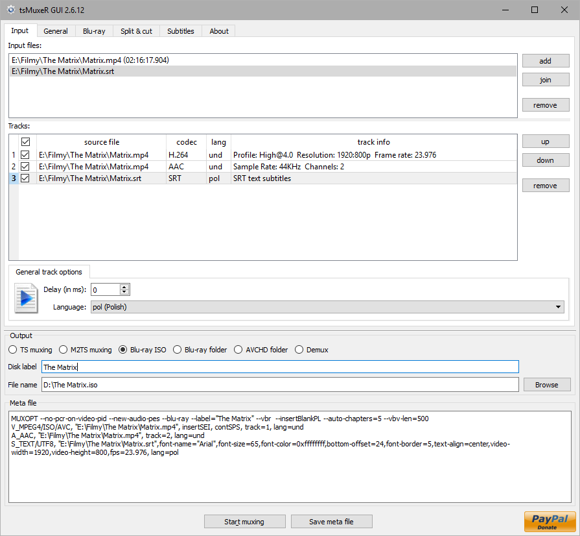Select M2TS muxing output option
Viewport: 580px width, 536px height.
pos(86,350)
